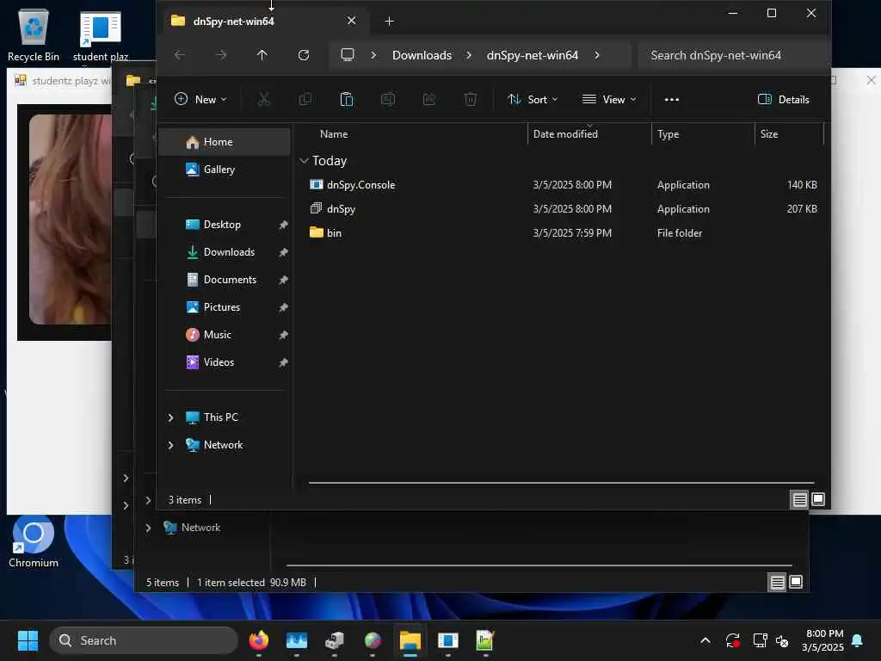Switch to details list view icon in status bar
The width and height of the screenshot is (881, 661).
(x=799, y=499)
